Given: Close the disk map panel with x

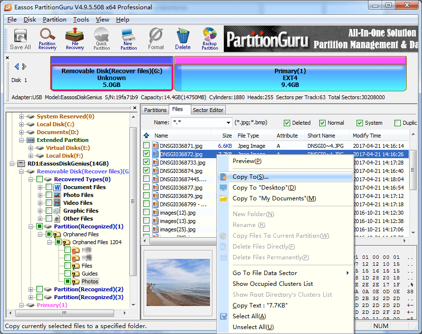Looking at the screenshot, I should 7,58.
